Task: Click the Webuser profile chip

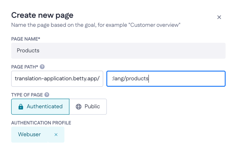Action: click(x=30, y=134)
